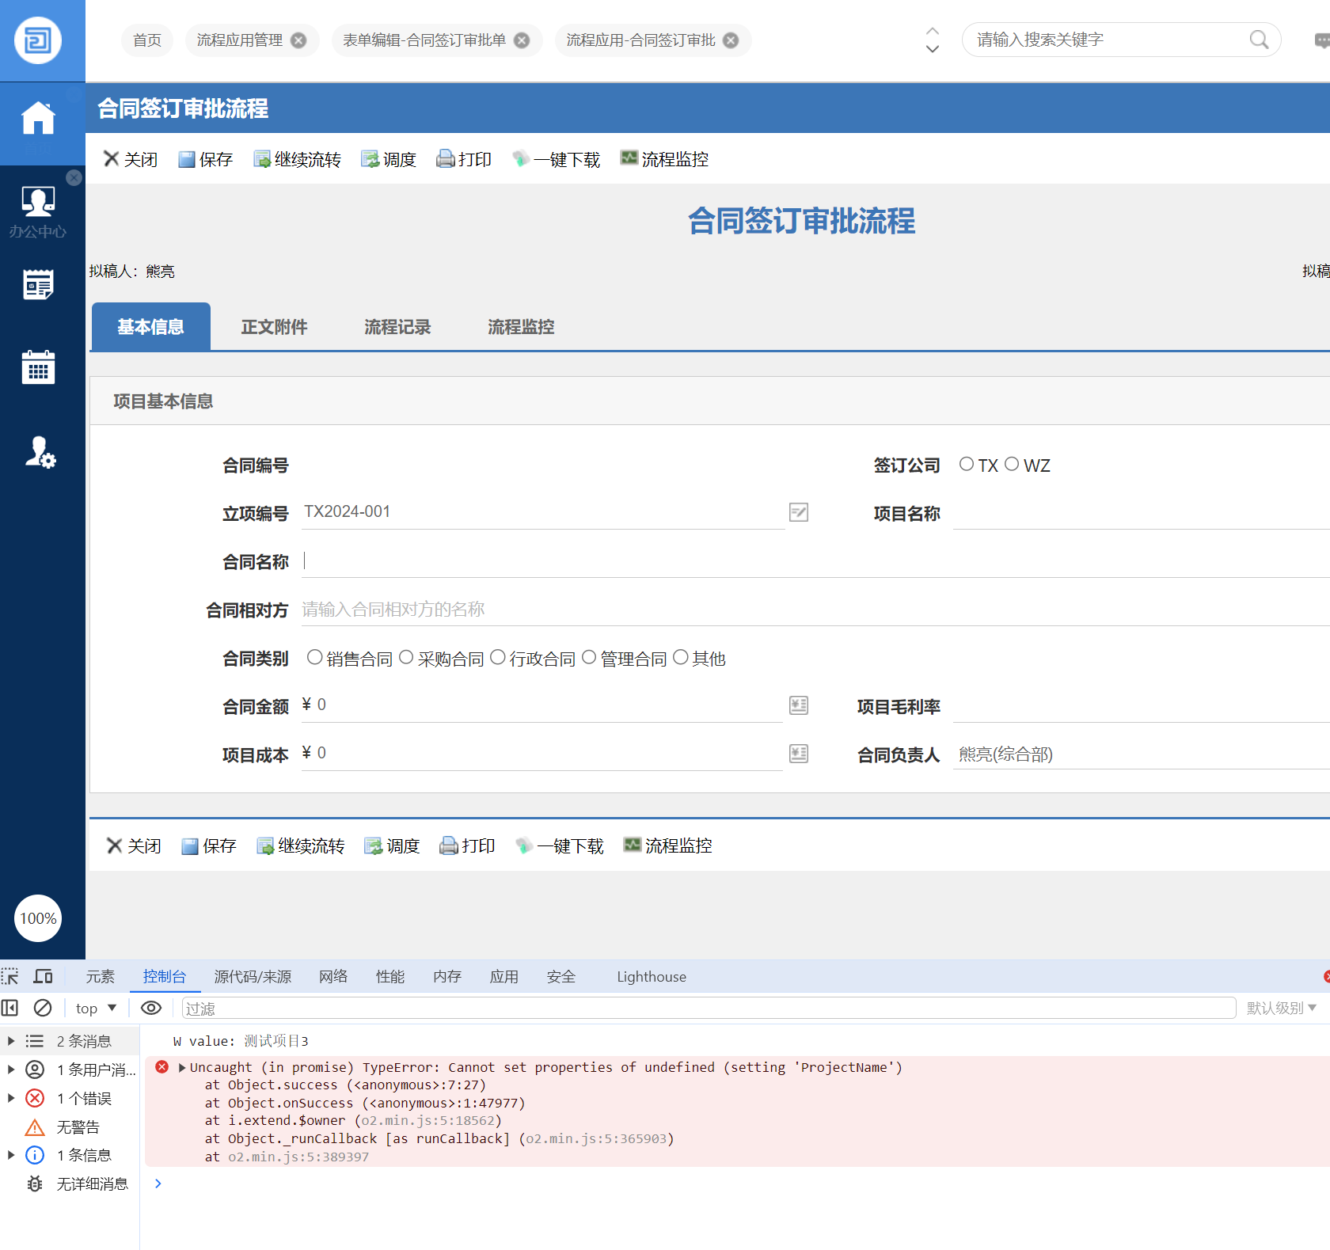Click the 100% zoom indicator circle
The image size is (1330, 1250).
click(x=38, y=918)
